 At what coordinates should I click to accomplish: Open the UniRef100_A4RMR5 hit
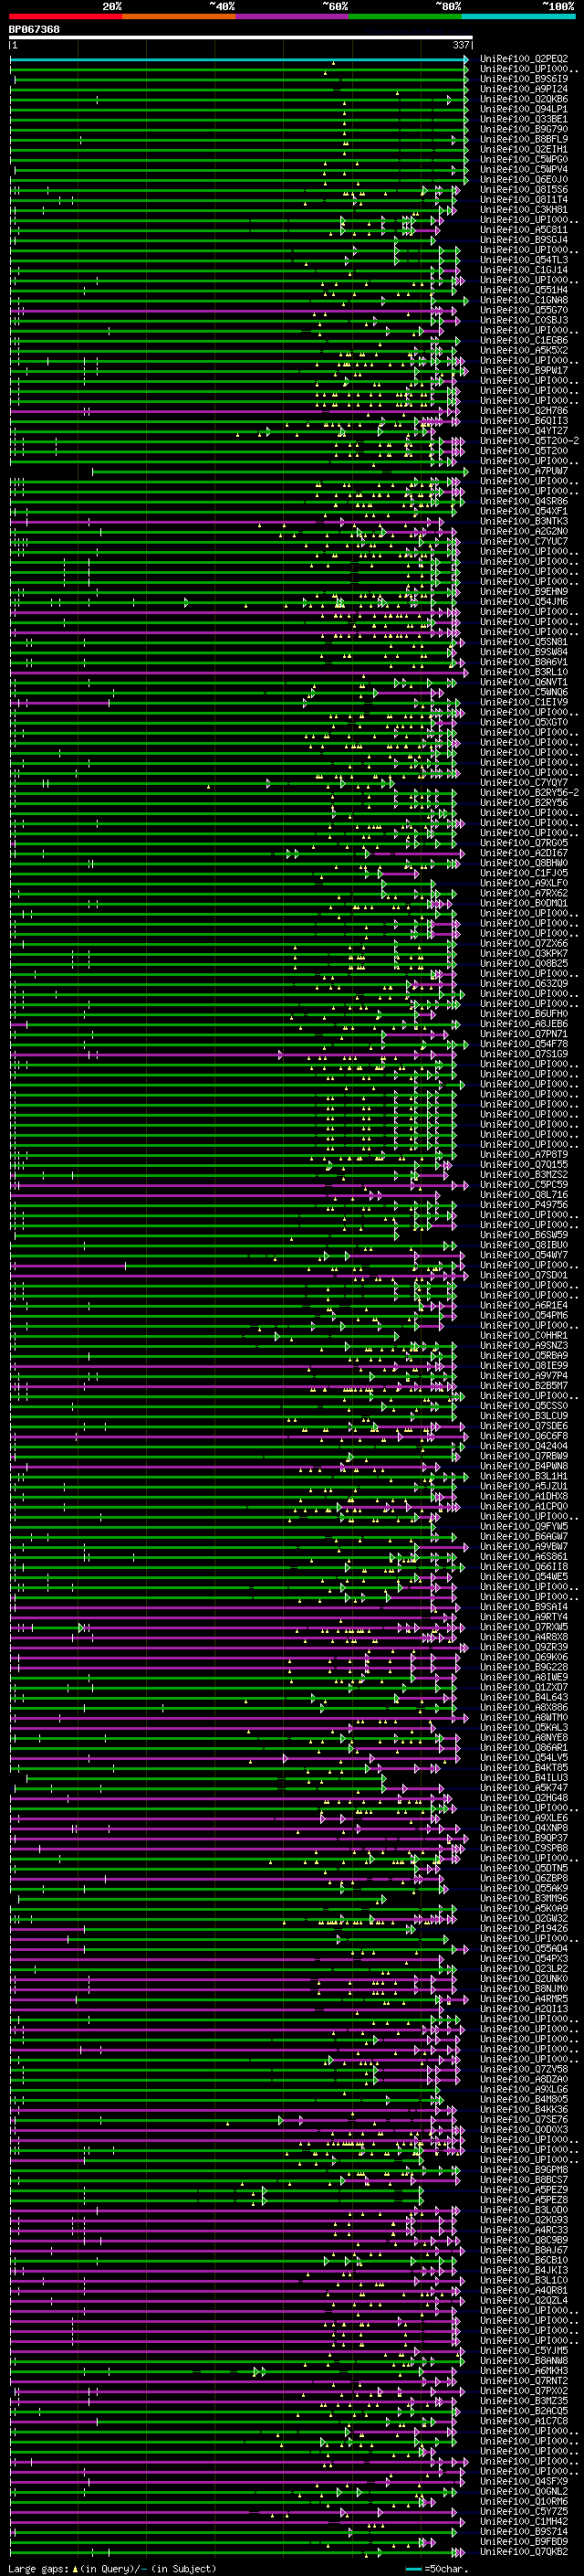524,1999
